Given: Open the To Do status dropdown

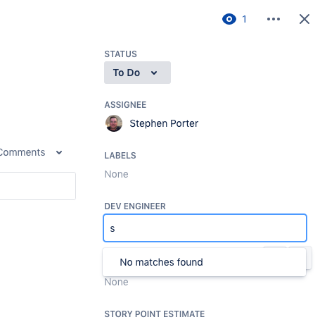Looking at the screenshot, I should point(137,73).
